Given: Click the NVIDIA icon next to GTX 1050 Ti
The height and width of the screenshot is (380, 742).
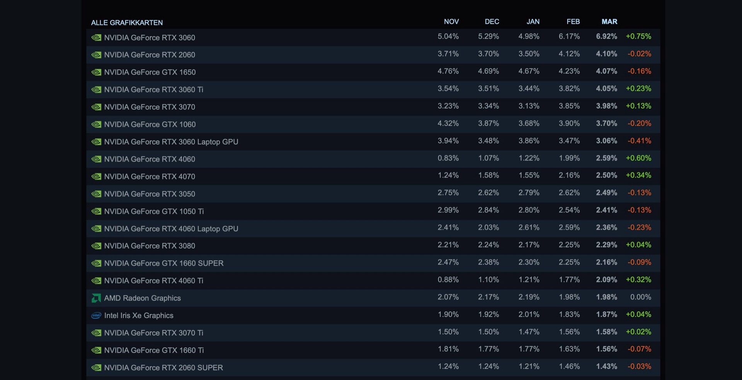Looking at the screenshot, I should (x=96, y=211).
